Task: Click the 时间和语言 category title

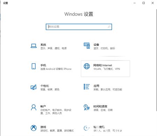Action: (x=100, y=106)
